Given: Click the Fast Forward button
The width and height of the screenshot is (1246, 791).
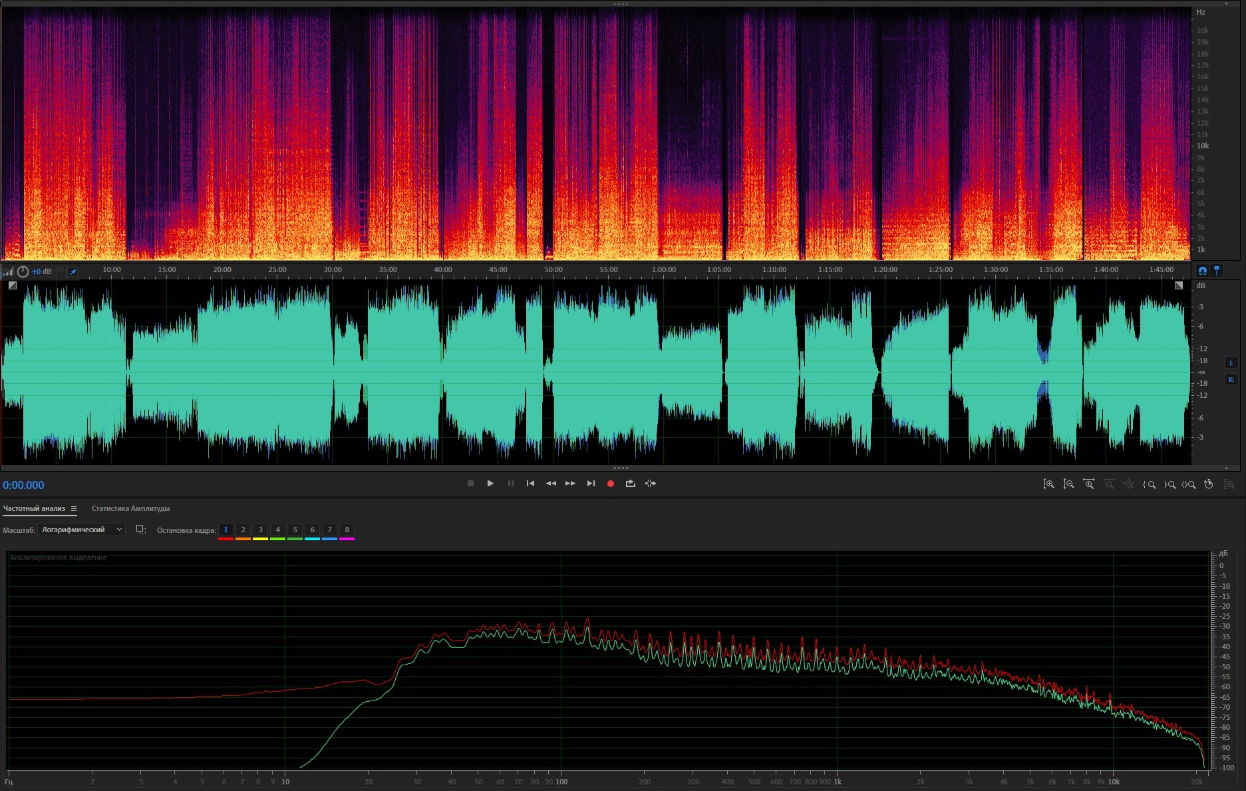Looking at the screenshot, I should pos(570,484).
